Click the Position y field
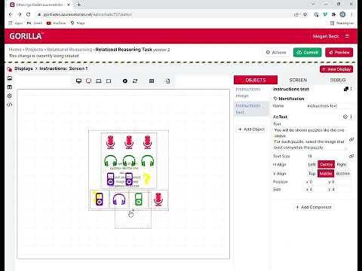Screen dimensions: 362x271 (339, 181)
